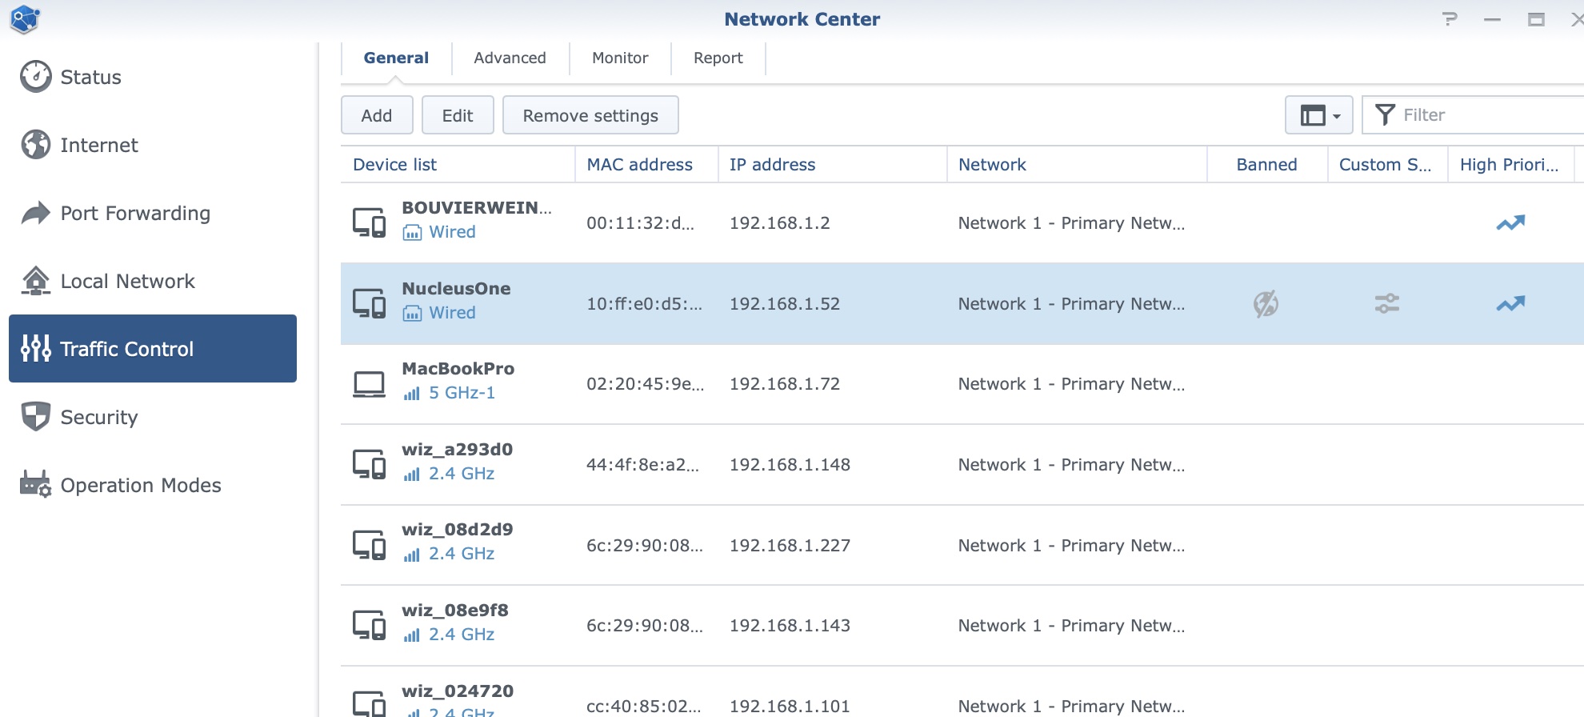Switch to the Monitor tab
Image resolution: width=1584 pixels, height=717 pixels.
point(620,58)
